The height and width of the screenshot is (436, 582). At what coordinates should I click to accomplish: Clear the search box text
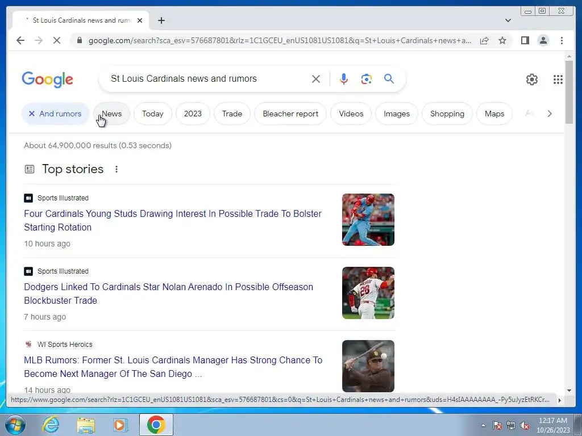point(316,79)
